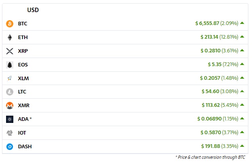
Task: Open the XMR ticker label
Action: [23, 106]
